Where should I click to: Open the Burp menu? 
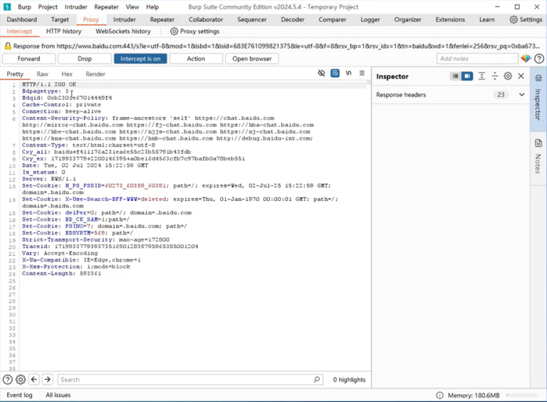coord(24,7)
